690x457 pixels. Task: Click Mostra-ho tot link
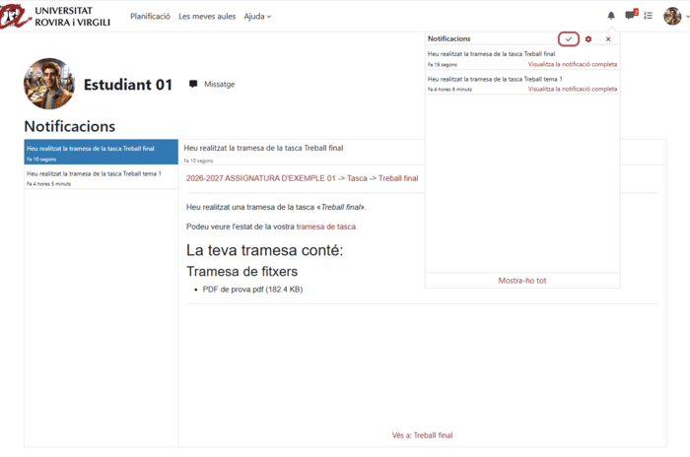pyautogui.click(x=522, y=281)
